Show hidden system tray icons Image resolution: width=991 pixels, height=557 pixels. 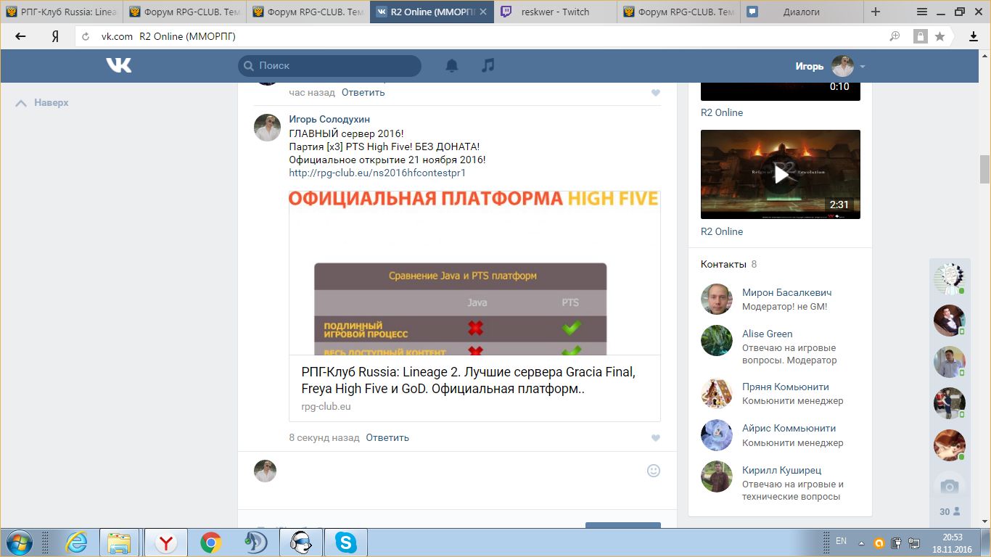[860, 542]
